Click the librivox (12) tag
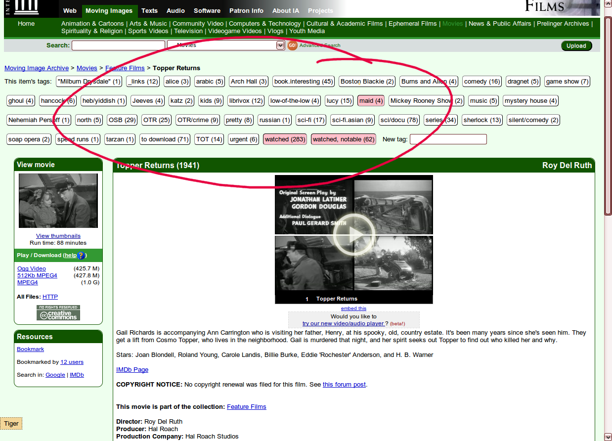Image resolution: width=612 pixels, height=441 pixels. pos(246,101)
